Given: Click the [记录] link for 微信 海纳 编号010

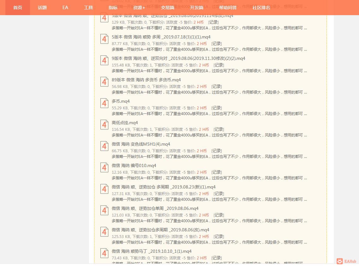Looking at the screenshot, I should (216, 172).
